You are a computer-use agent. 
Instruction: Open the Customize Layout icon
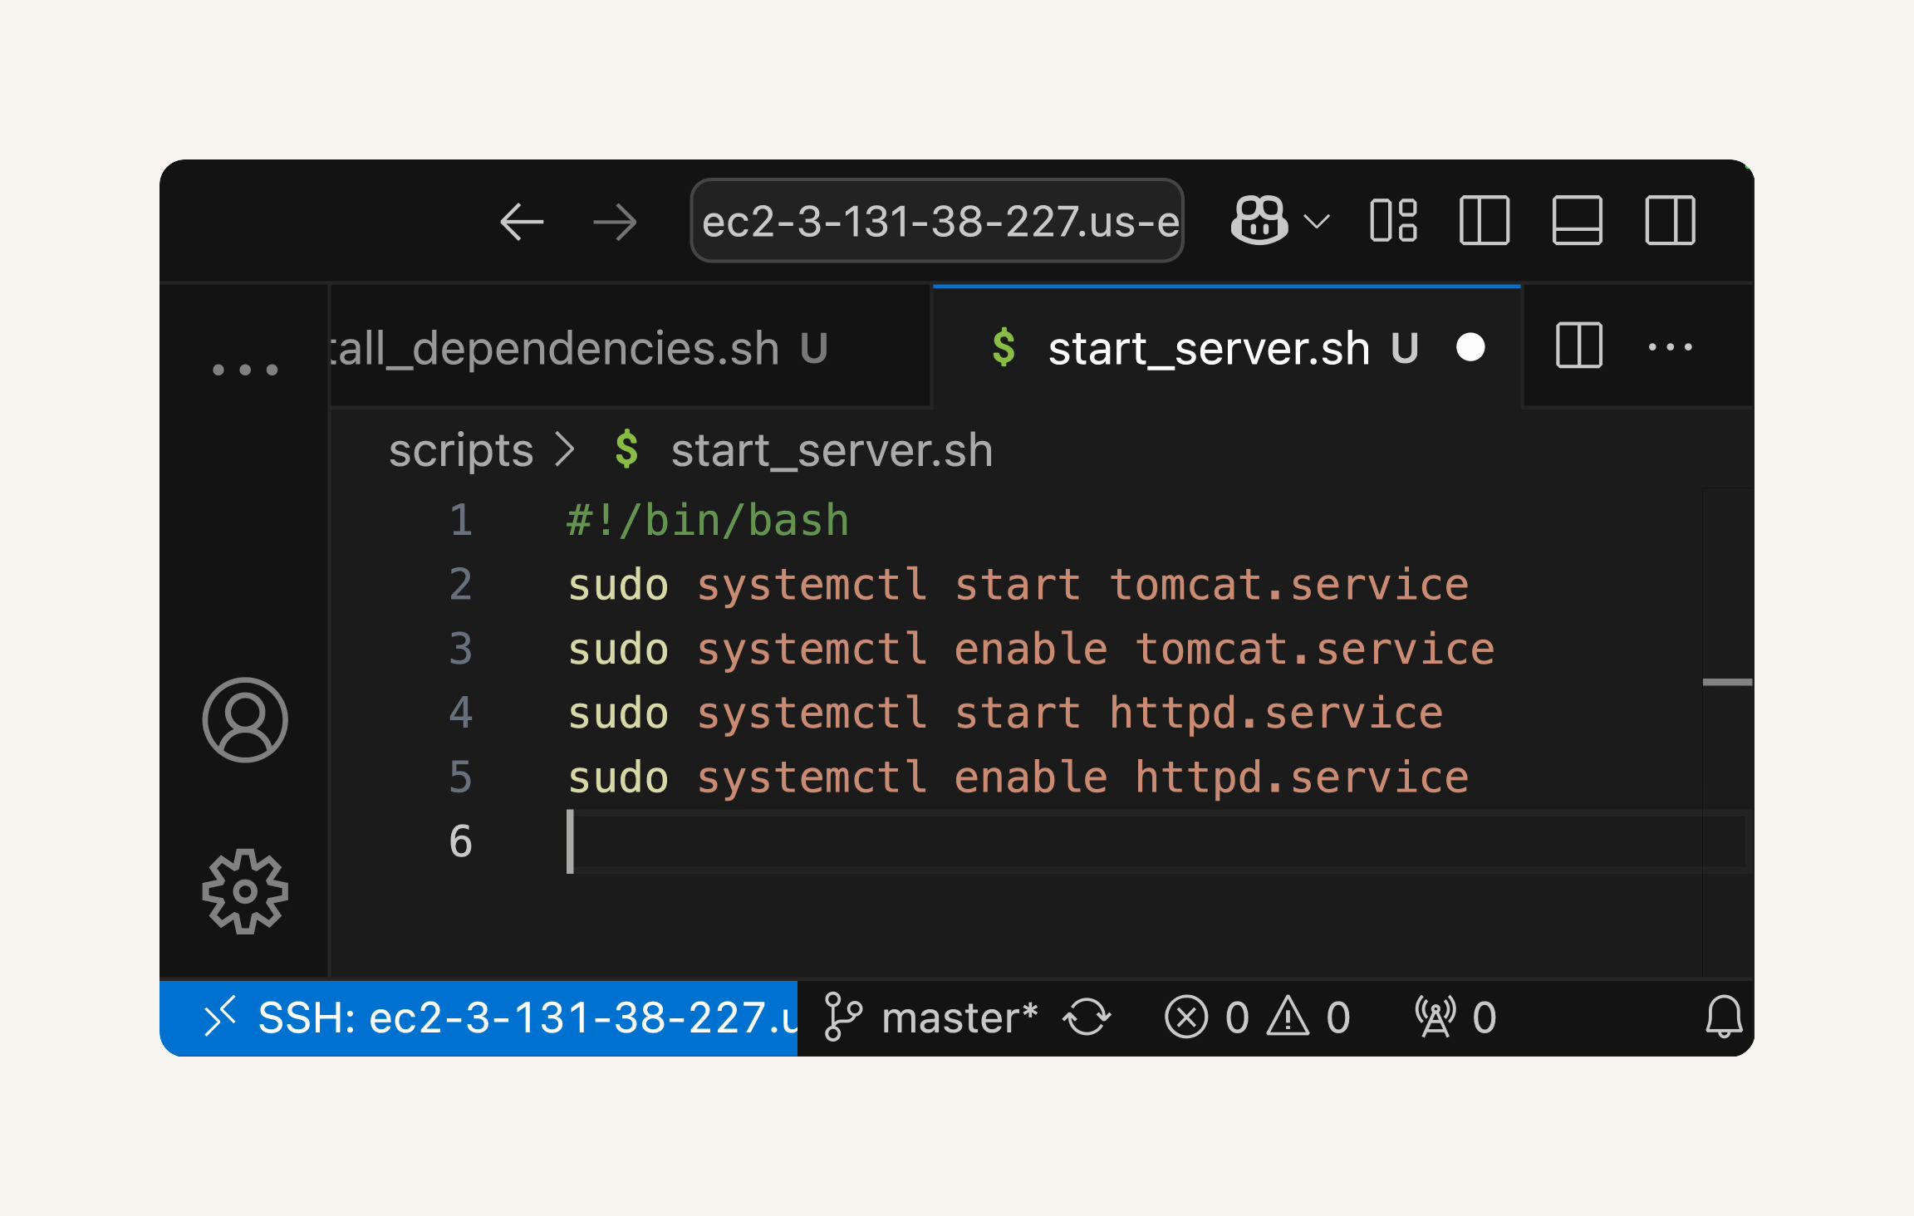tap(1393, 221)
